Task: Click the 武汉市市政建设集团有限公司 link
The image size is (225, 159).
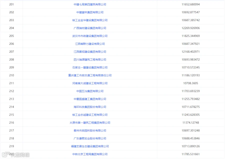Action: point(90,36)
